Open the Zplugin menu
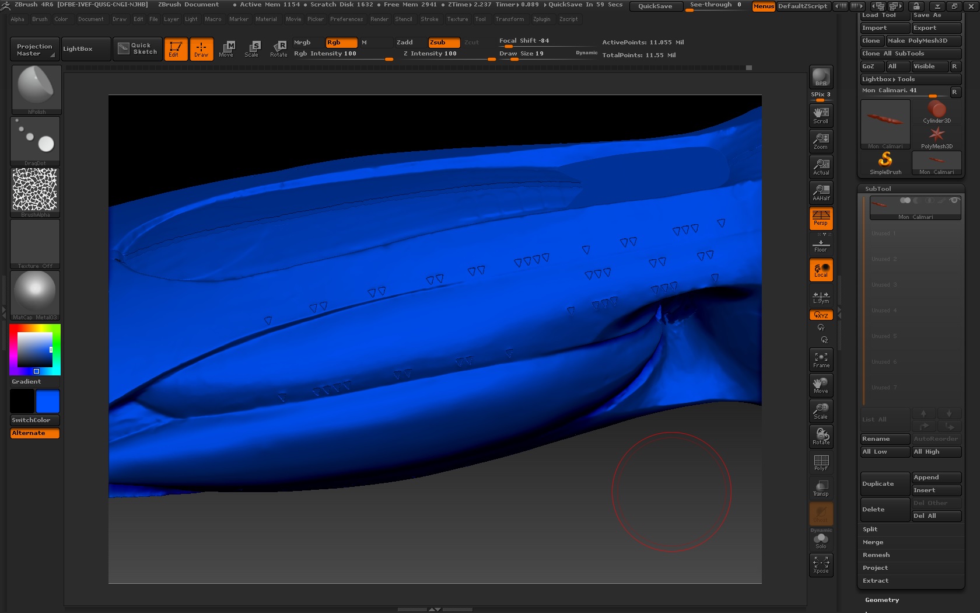 541,19
